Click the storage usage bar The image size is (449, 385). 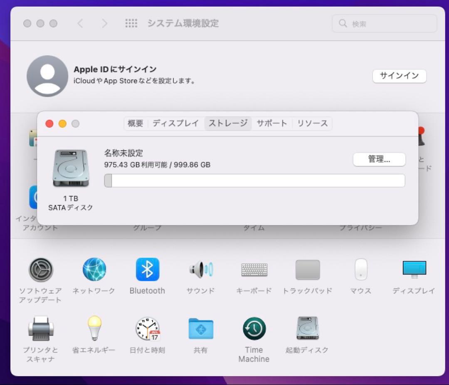[254, 180]
